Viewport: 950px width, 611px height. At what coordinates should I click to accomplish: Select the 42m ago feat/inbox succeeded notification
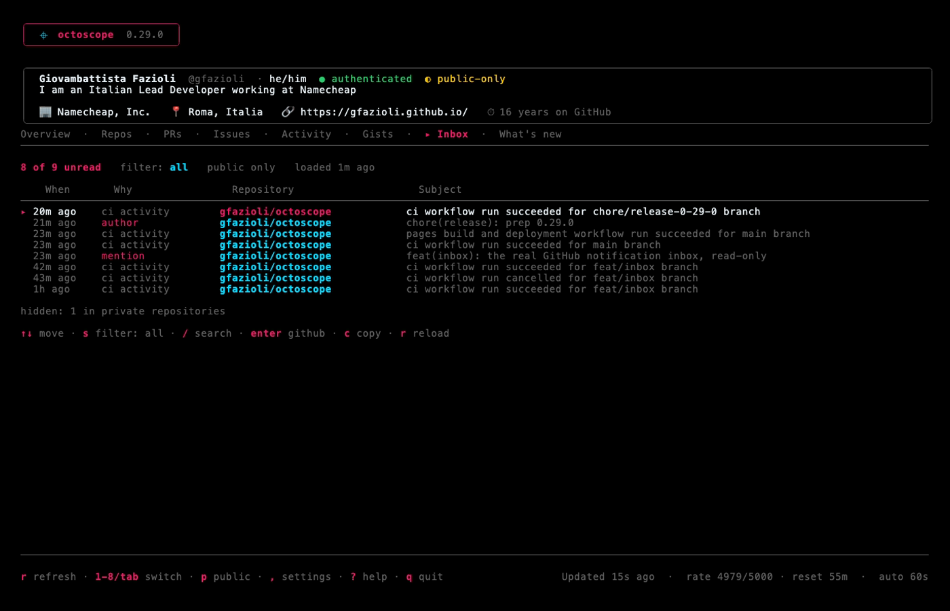point(474,267)
